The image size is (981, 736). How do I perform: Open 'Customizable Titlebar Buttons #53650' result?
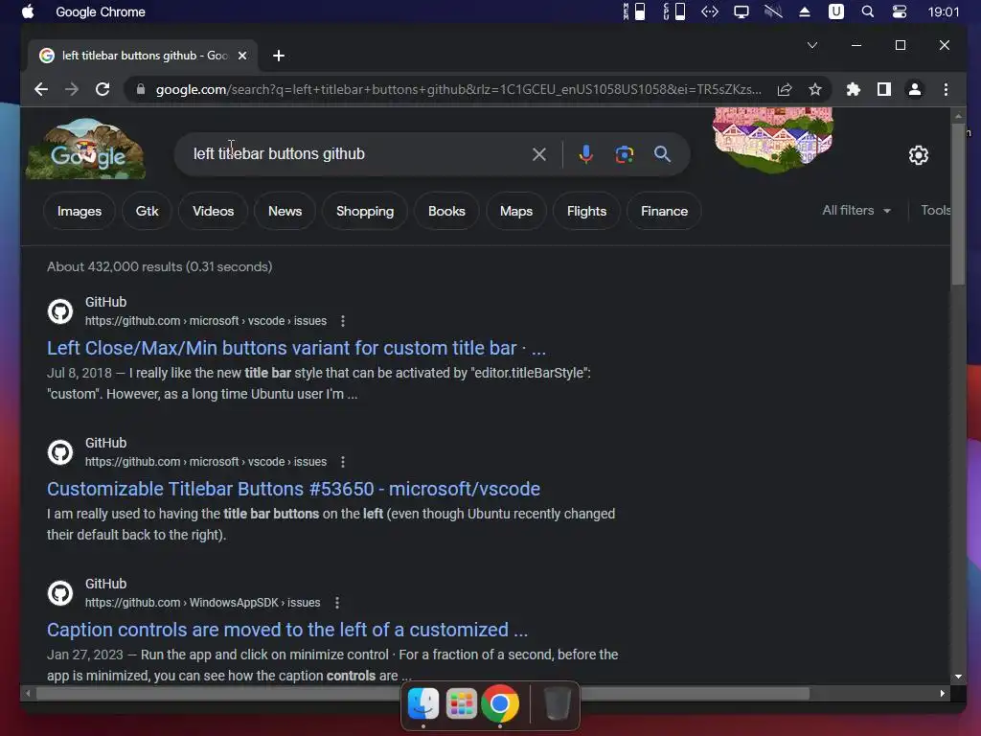[x=293, y=489]
